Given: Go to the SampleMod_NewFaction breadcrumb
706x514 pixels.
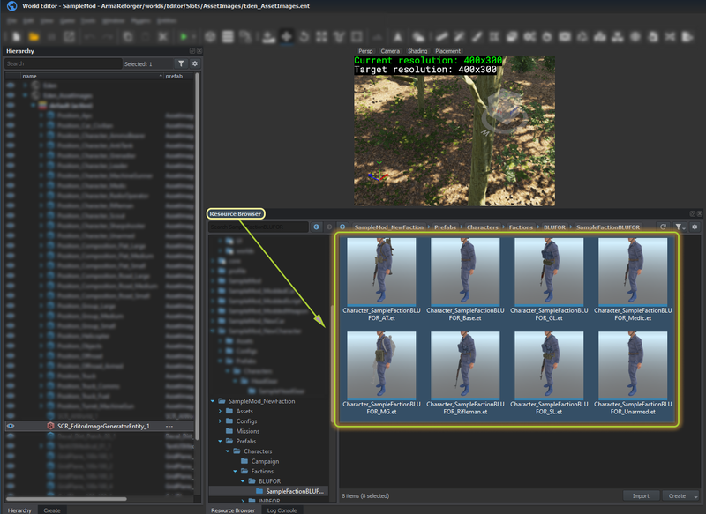Looking at the screenshot, I should pyautogui.click(x=389, y=227).
